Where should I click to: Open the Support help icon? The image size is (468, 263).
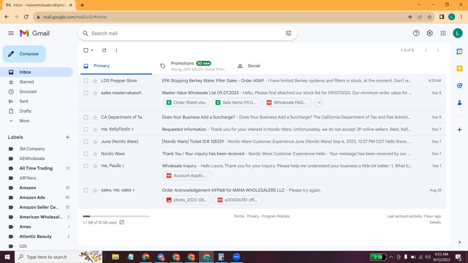click(416, 33)
